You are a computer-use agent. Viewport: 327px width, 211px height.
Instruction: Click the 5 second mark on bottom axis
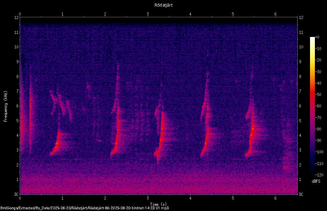[x=233, y=198]
